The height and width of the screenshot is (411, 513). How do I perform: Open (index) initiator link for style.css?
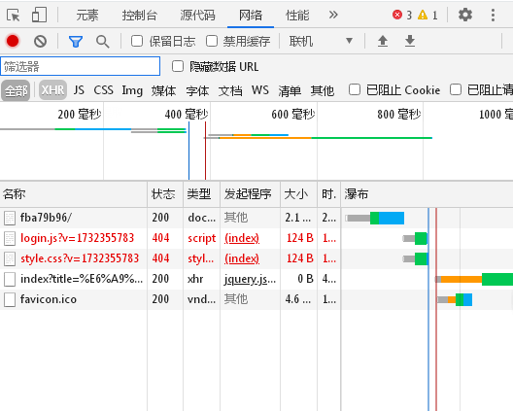point(242,258)
